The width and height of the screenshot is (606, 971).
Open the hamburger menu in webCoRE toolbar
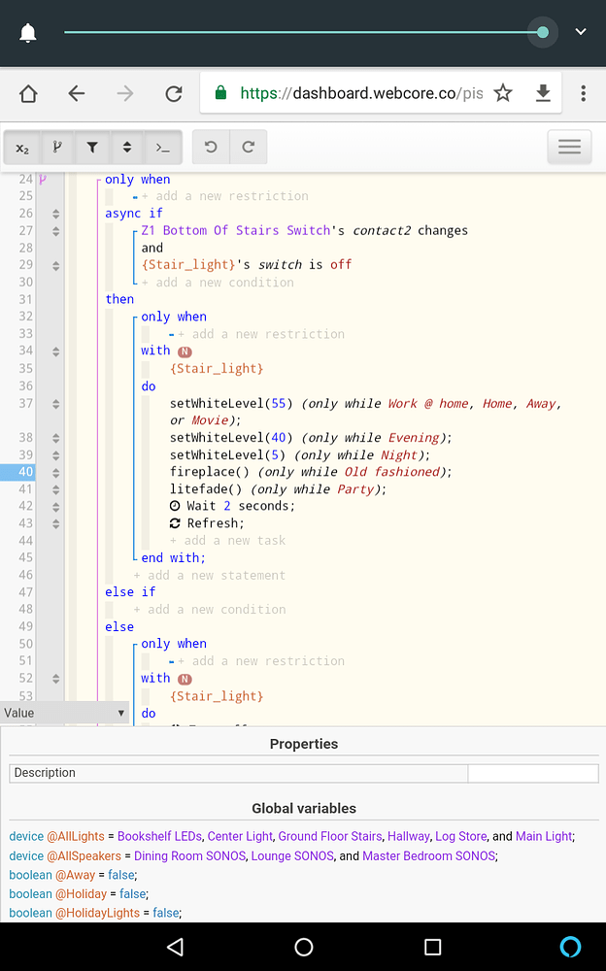point(569,147)
